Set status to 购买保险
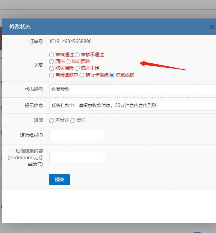The height and width of the screenshot is (233, 216). coord(52,68)
